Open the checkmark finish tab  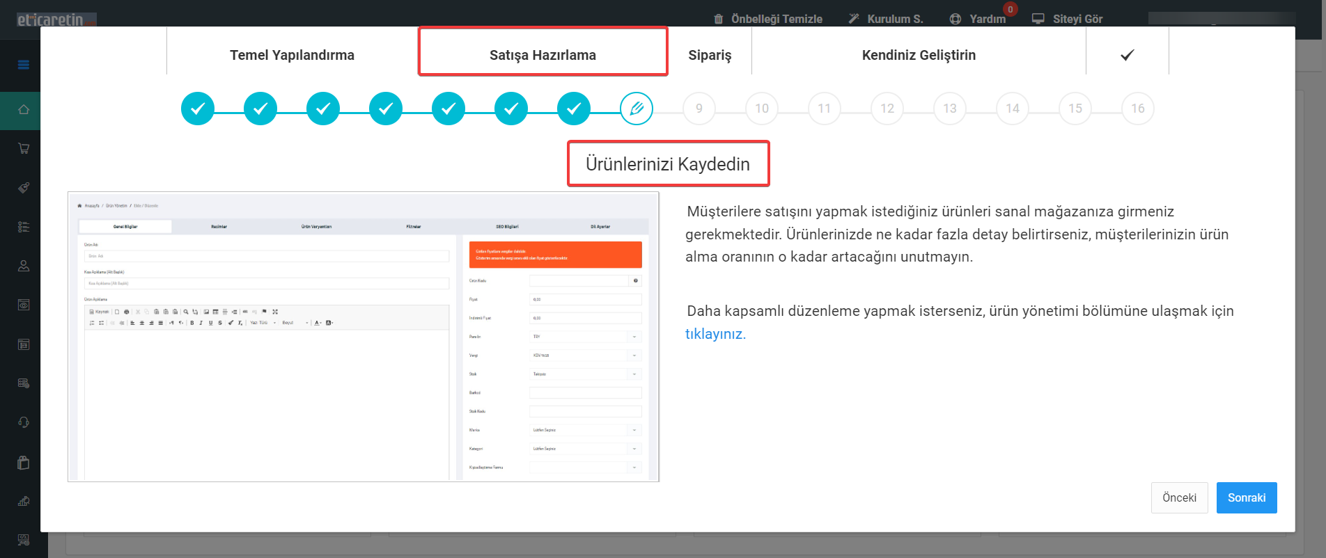1128,55
